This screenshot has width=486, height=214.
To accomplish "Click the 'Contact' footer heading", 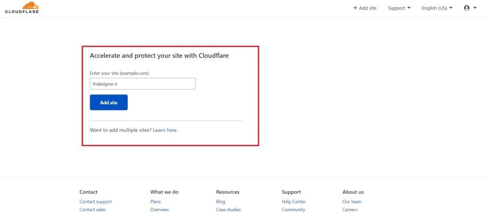I will pyautogui.click(x=88, y=192).
